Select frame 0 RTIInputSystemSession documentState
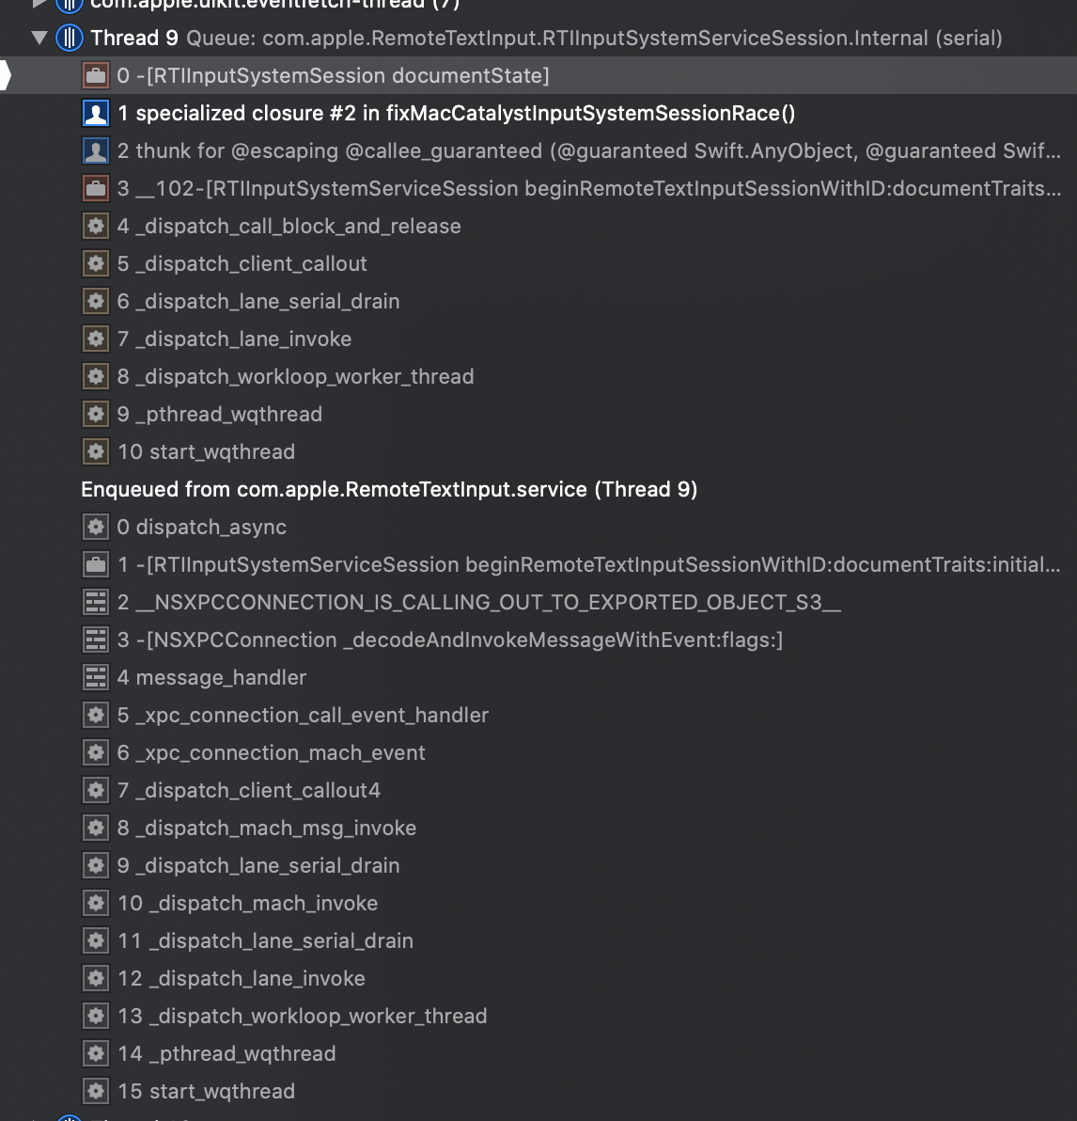Image resolution: width=1077 pixels, height=1121 pixels. pyautogui.click(x=333, y=75)
